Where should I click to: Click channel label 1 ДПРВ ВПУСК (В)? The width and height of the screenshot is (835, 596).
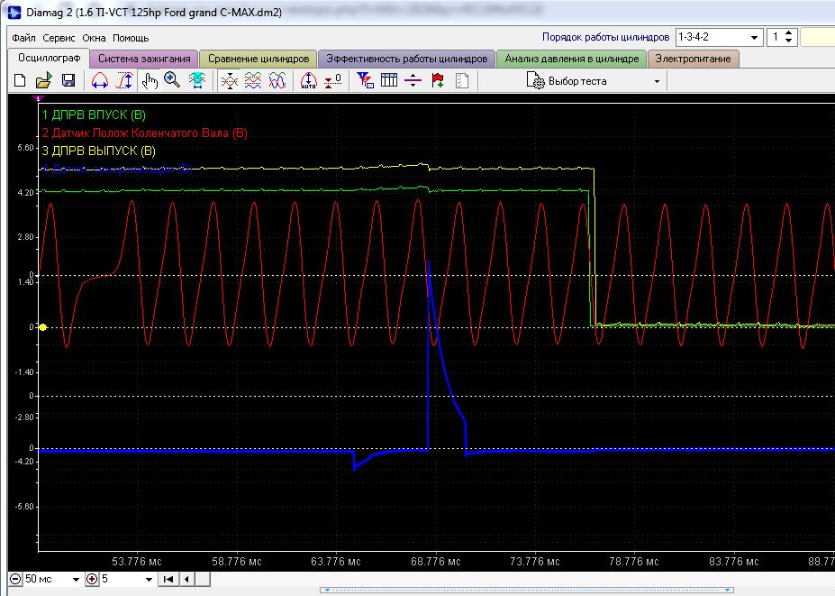click(94, 115)
